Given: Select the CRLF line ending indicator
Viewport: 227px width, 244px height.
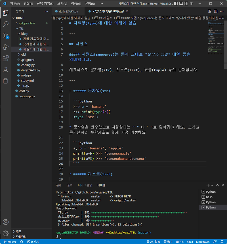Looking at the screenshot, I should pos(190,242).
